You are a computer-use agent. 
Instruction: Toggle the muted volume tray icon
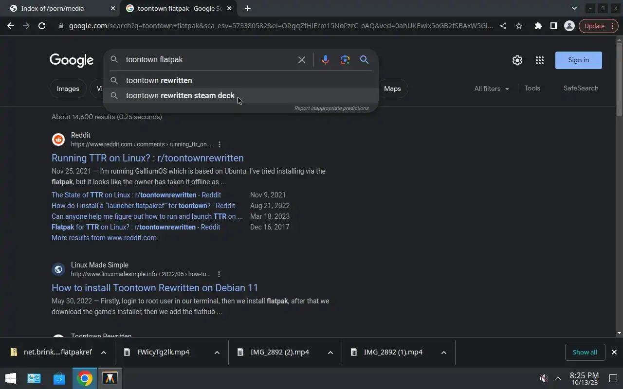(544, 378)
